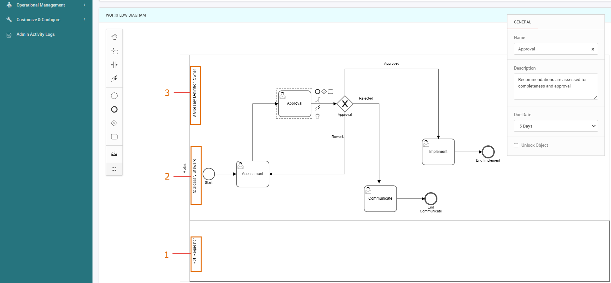
Task: Select the Assessment task node
Action: (253, 174)
